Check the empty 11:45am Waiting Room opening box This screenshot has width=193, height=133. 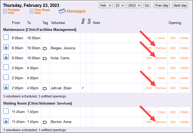[x=6, y=112]
